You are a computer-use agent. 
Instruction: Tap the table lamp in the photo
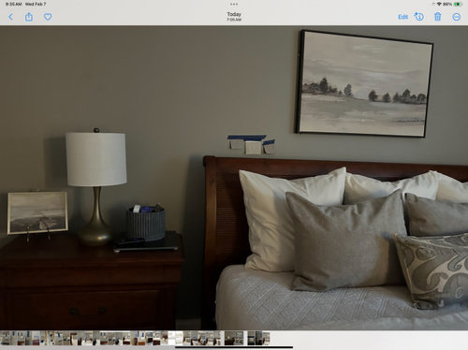[x=96, y=187]
